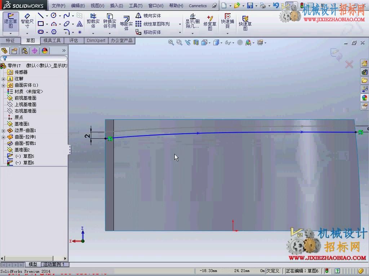
Task: Select the Spline sketch tool
Action: 67,15
